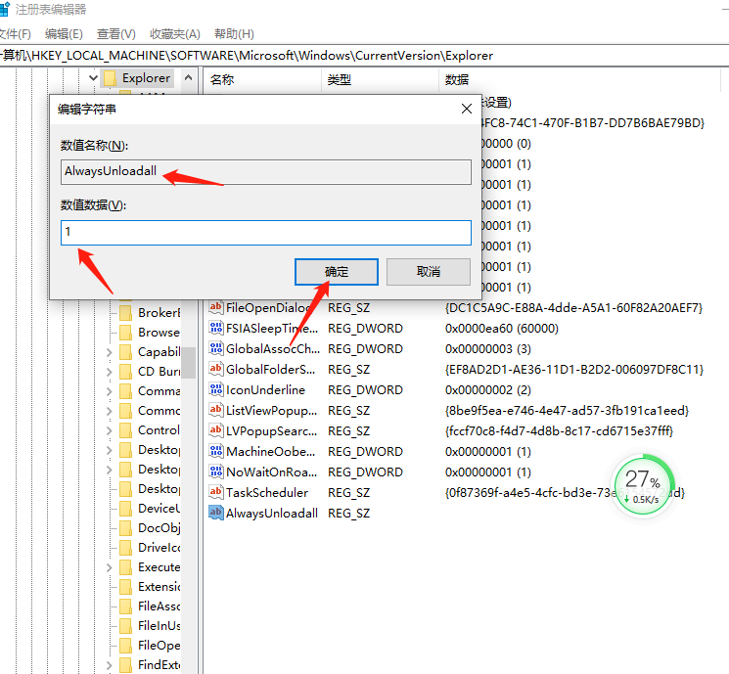Expand the Desktop folder tree node
The width and height of the screenshot is (729, 674).
pos(109,450)
